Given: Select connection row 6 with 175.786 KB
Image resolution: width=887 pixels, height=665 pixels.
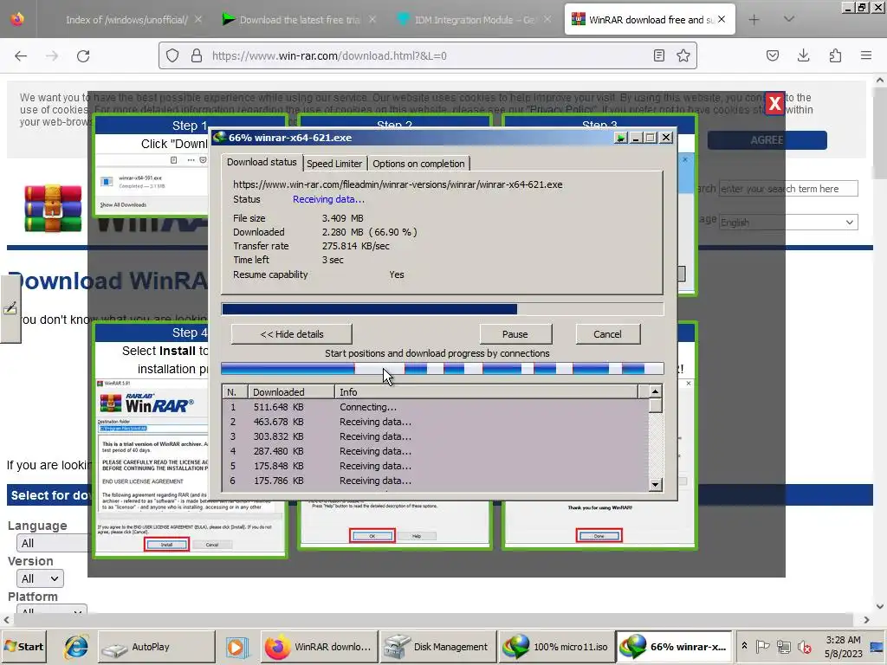Looking at the screenshot, I should click(435, 481).
